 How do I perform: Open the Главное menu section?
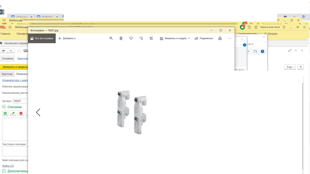tap(5, 34)
